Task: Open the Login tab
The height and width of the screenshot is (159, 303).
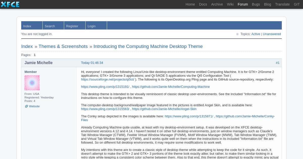Action: pos(96,25)
